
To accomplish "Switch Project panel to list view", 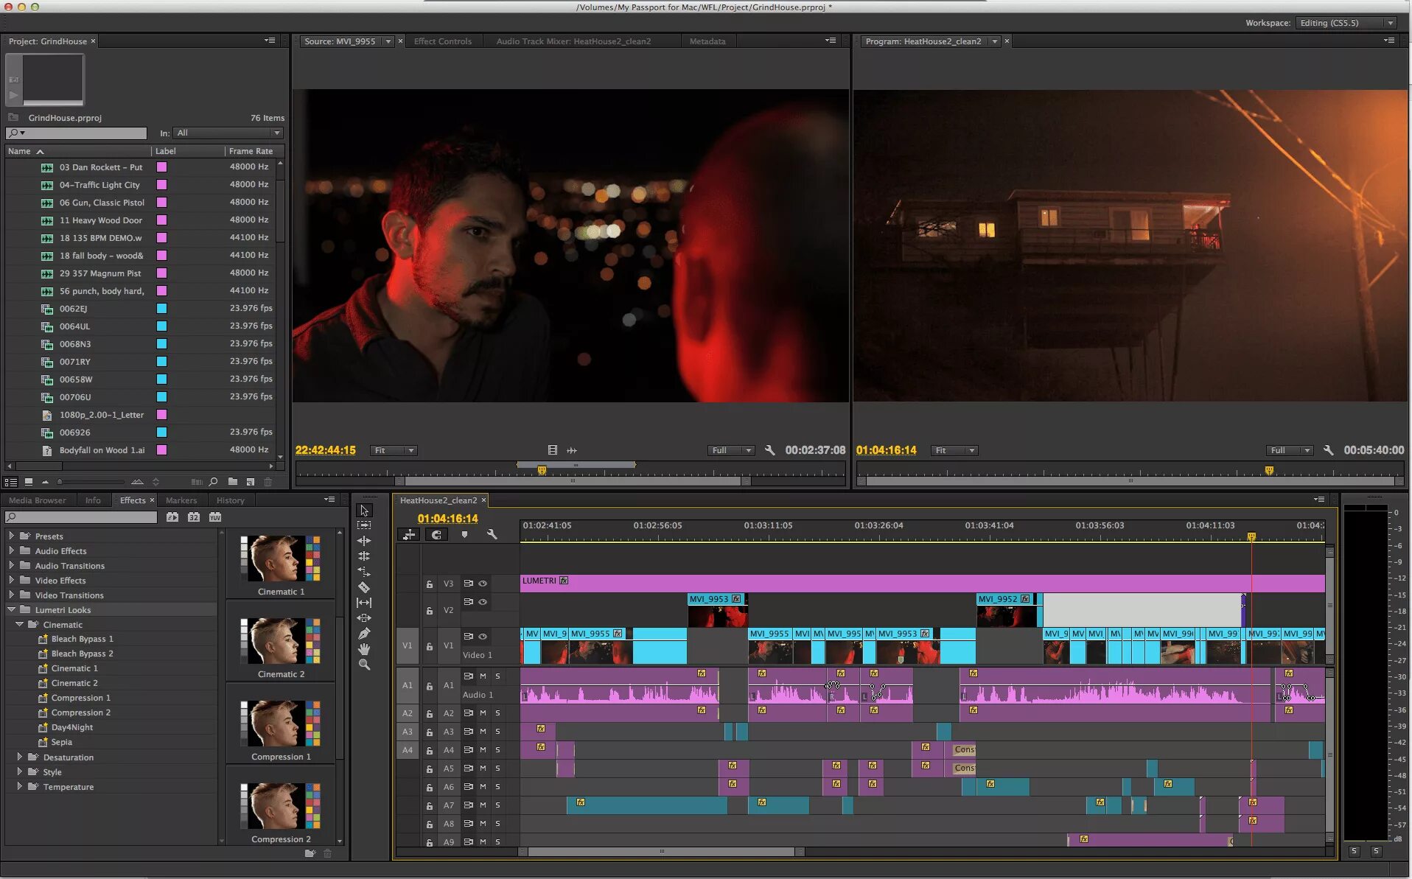I will [x=11, y=482].
